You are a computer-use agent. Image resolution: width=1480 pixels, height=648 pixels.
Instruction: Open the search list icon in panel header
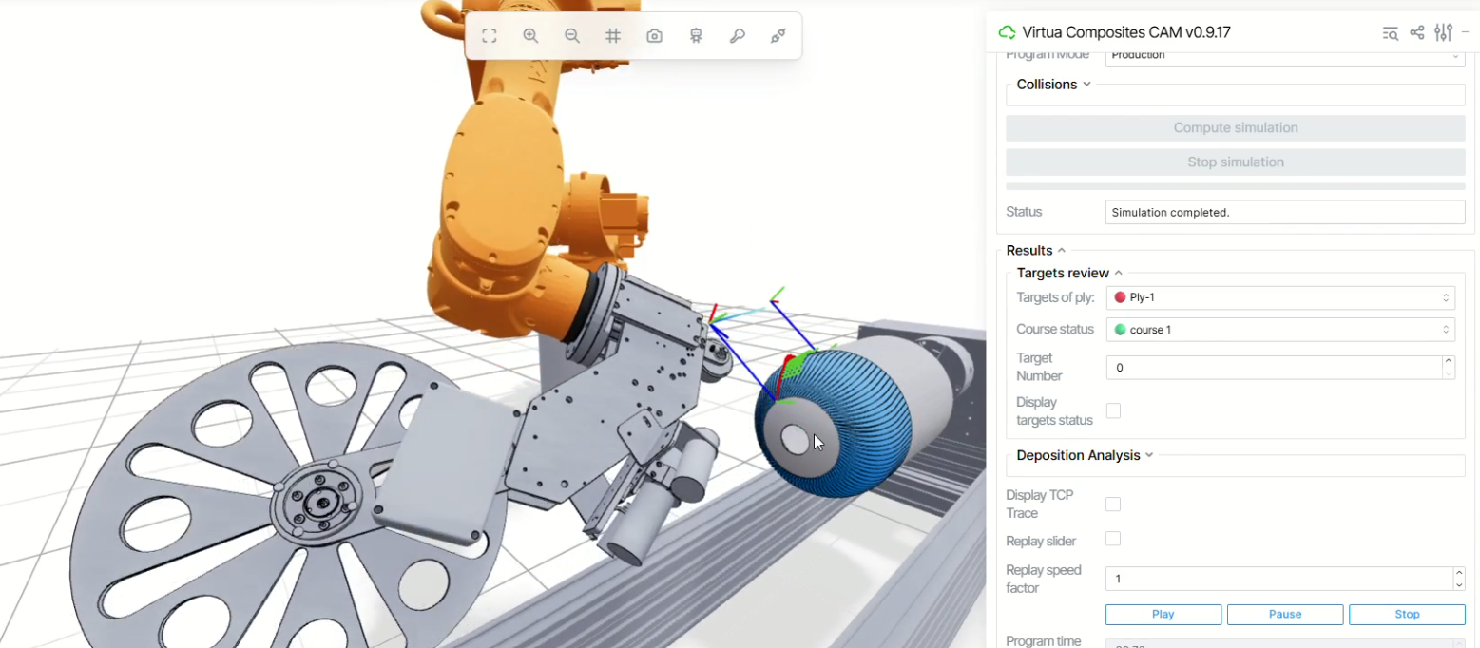(x=1390, y=33)
